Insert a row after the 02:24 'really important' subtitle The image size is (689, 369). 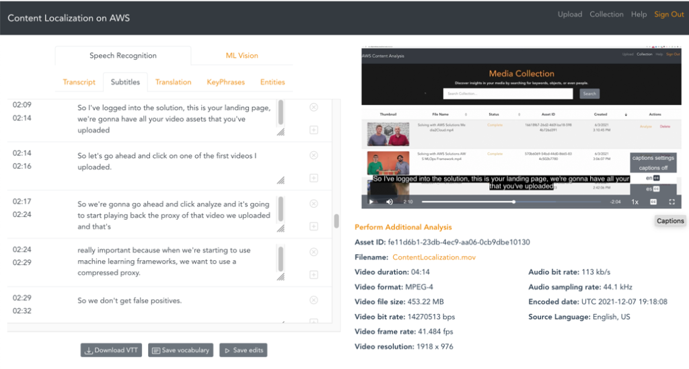(x=314, y=275)
